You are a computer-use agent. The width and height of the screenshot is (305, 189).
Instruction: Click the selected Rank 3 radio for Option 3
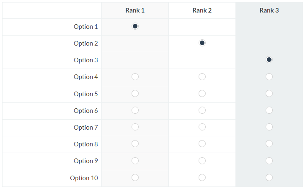[x=269, y=59]
